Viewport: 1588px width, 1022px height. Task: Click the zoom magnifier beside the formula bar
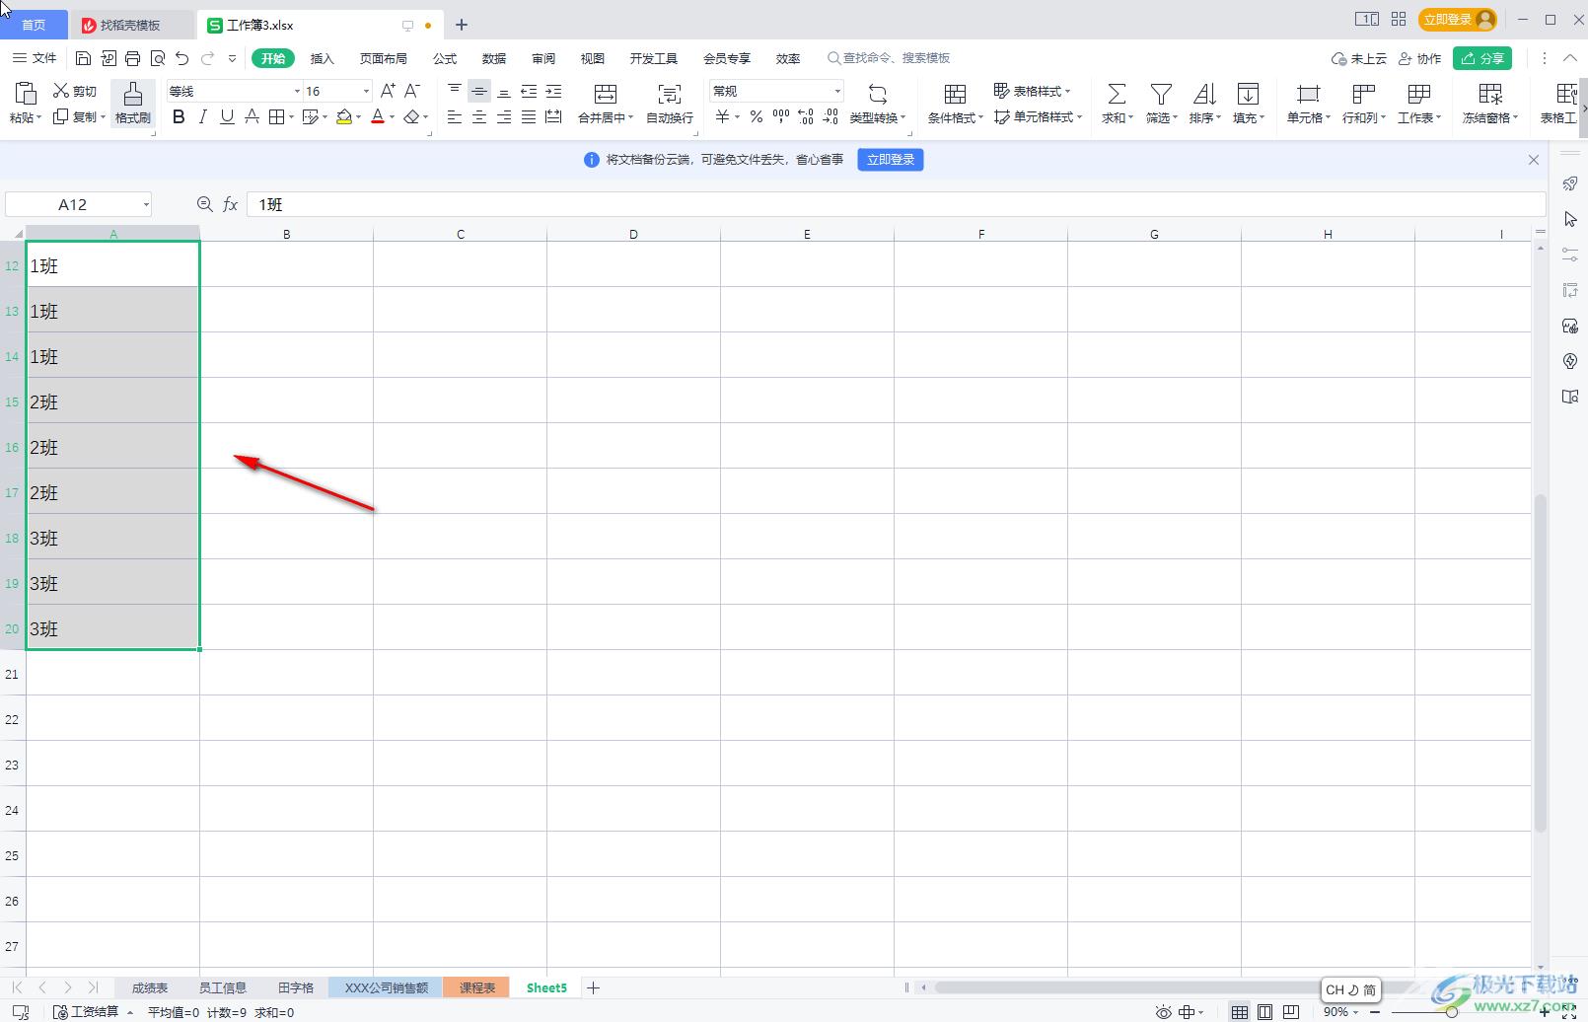click(x=204, y=204)
